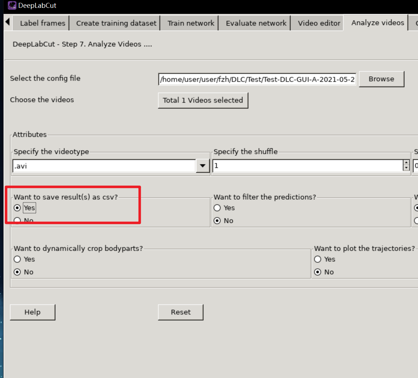
Task: Expand the videotype dropdown arrow
Action: (x=203, y=166)
